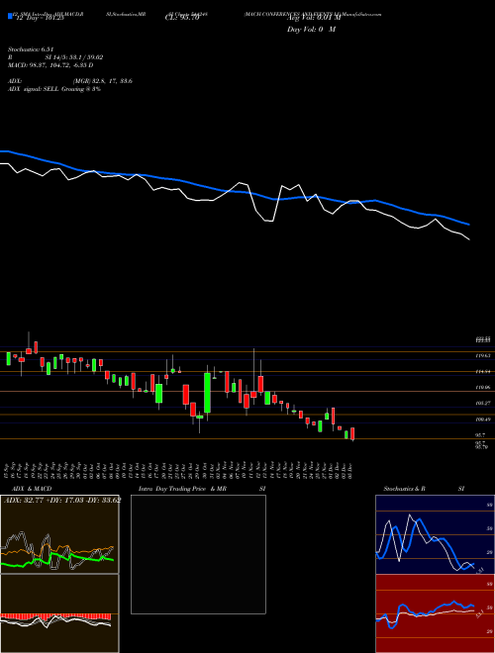
Task: Click the ADX '(MGR) 32.8, 17, 33.6' values
Action: point(102,81)
